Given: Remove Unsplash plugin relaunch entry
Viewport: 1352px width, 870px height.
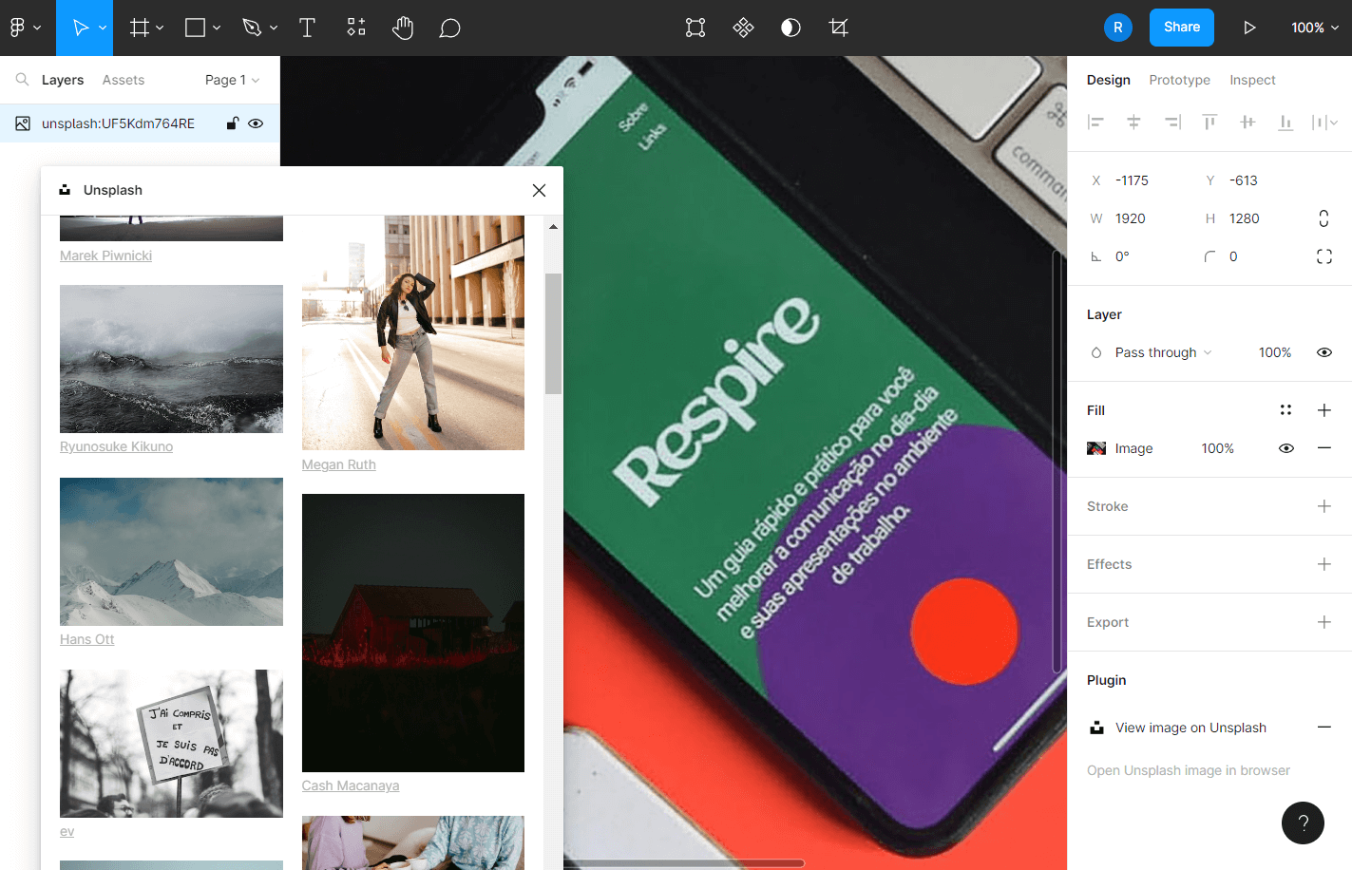Looking at the screenshot, I should pos(1323,728).
